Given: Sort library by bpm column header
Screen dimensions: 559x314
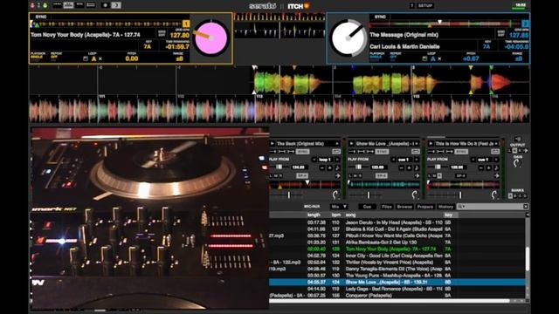Looking at the screenshot, I should click(x=335, y=215).
